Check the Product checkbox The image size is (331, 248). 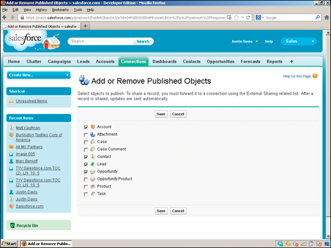pyautogui.click(x=86, y=187)
